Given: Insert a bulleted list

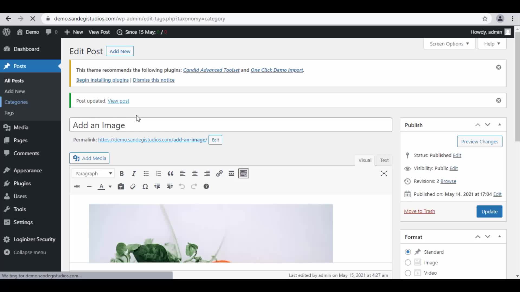Looking at the screenshot, I should (146, 174).
